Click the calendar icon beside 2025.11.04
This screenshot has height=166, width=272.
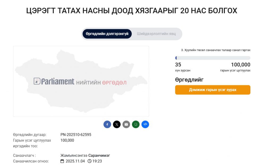coord(62,161)
